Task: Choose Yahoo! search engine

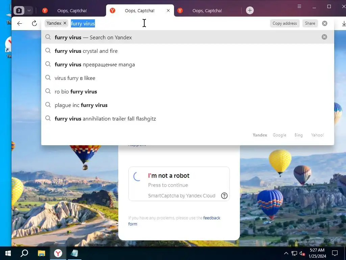Action: coord(317,135)
